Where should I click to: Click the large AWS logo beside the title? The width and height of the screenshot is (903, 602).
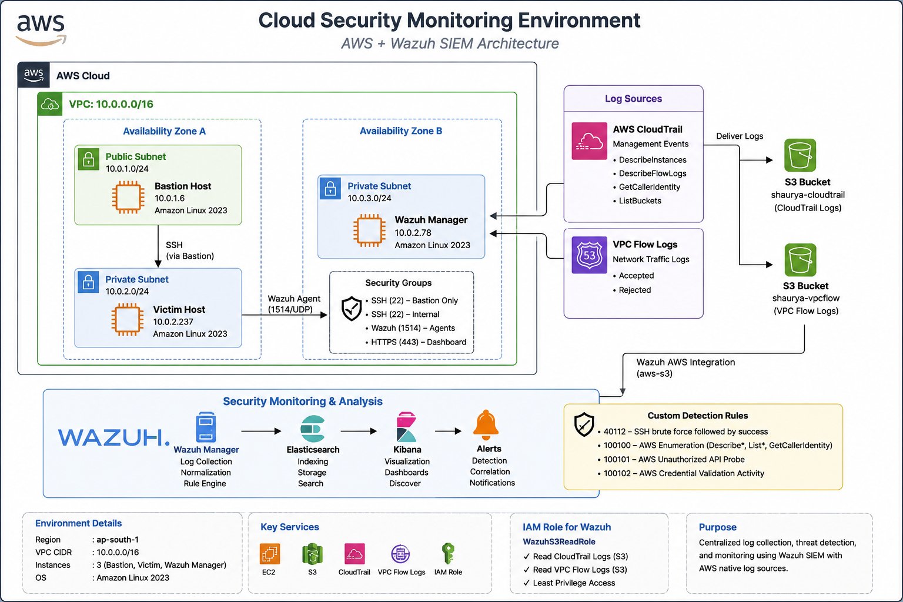click(x=41, y=29)
